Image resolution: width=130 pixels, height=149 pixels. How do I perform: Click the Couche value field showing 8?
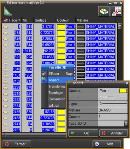click(x=113, y=117)
